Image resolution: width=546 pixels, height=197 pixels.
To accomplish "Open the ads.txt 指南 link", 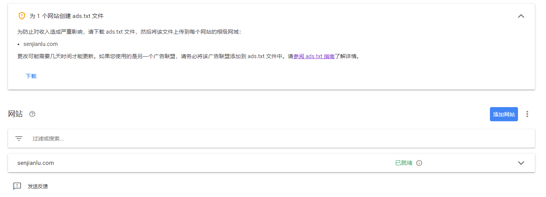I will point(314,56).
